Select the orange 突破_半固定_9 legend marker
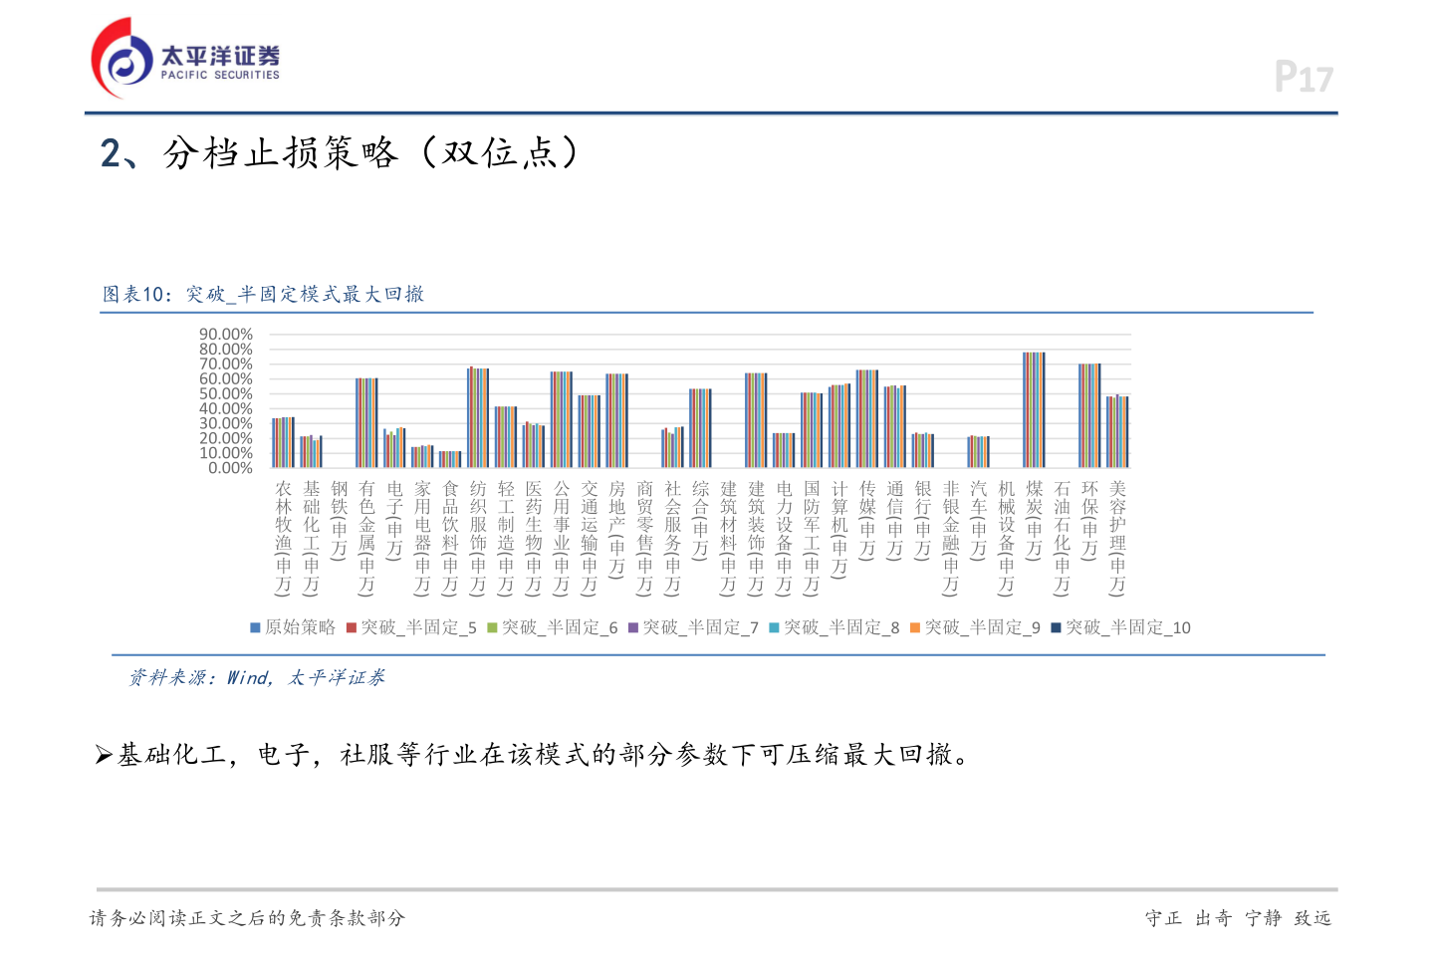1434x961 pixels. 915,627
